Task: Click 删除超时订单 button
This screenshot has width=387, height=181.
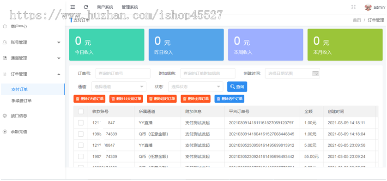Action: (162, 99)
